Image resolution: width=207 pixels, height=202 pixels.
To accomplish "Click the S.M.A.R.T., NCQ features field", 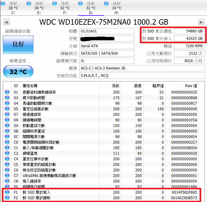I will [x=142, y=76].
